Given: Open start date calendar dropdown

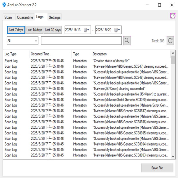Looking at the screenshot, I should (87, 30).
